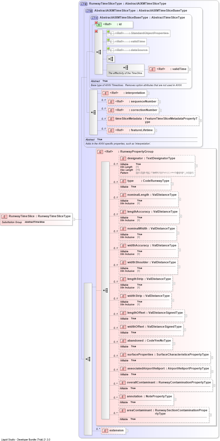
Task: Click the E icon of featureLifetime ref
Action: tap(111, 130)
